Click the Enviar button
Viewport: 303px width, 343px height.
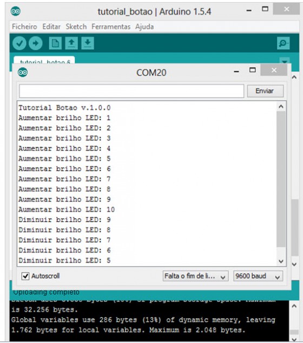click(x=265, y=91)
